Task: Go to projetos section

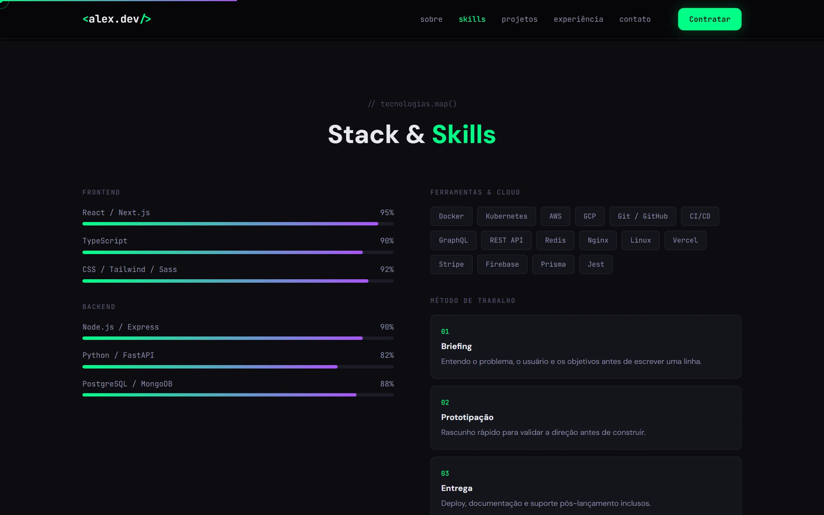Action: click(x=519, y=19)
